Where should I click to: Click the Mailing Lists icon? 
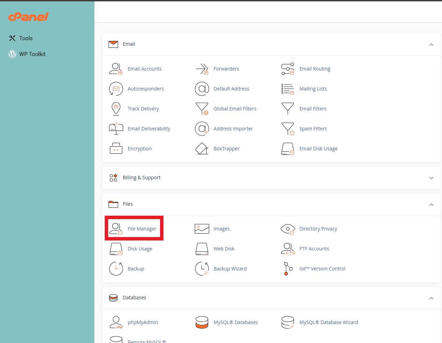(x=288, y=89)
